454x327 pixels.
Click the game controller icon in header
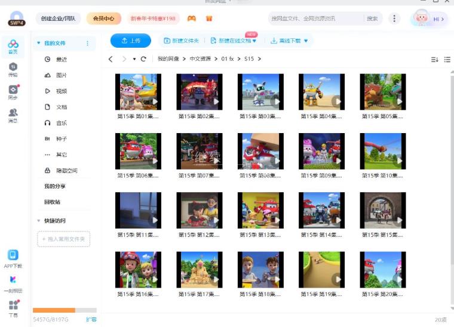tap(191, 18)
